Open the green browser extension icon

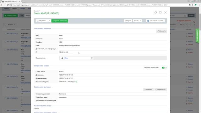(196, 5)
